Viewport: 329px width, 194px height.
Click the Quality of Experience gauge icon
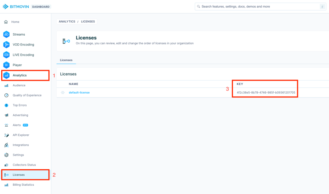(x=6, y=95)
